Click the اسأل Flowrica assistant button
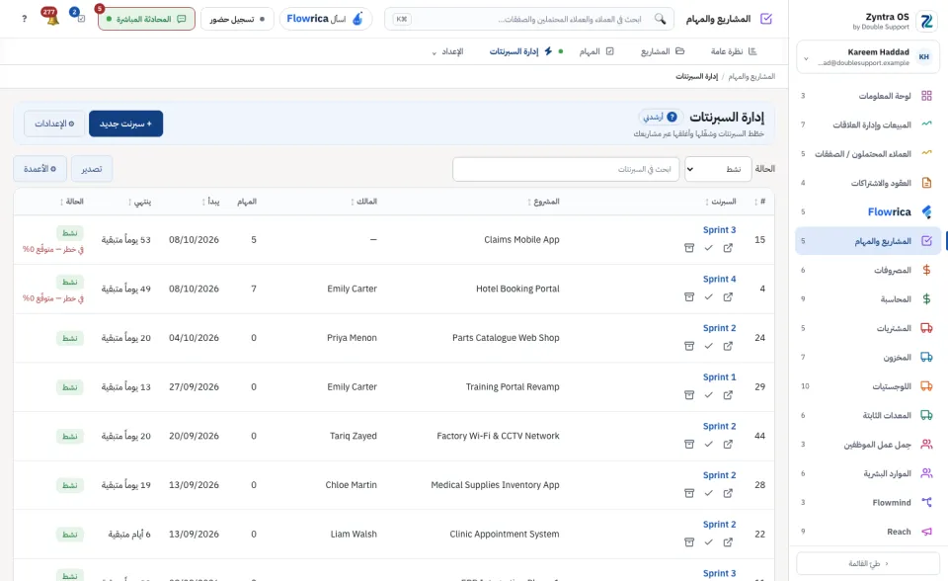This screenshot has width=948, height=581. click(x=325, y=19)
